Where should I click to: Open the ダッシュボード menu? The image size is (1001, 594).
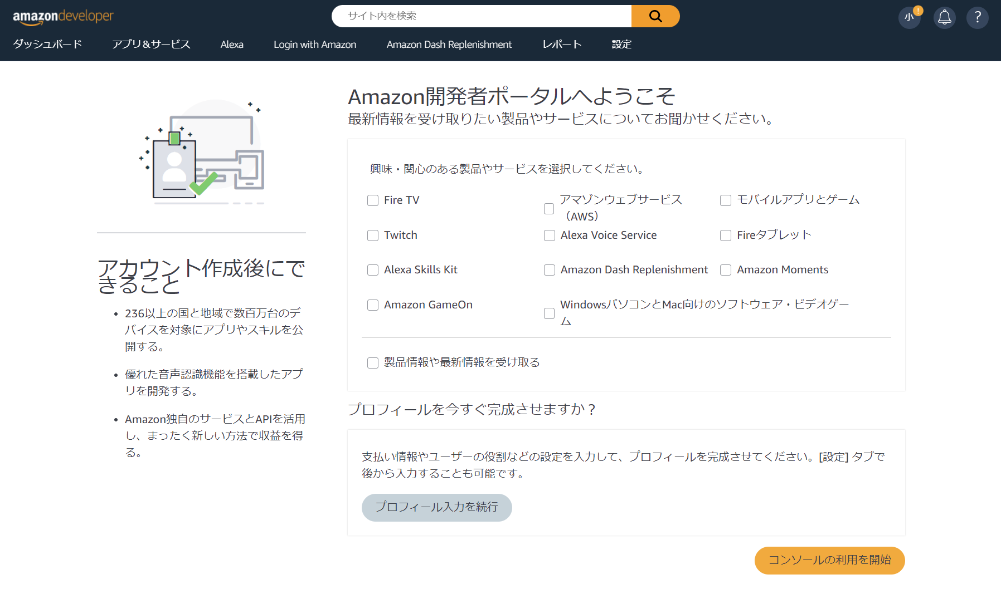[x=47, y=45]
